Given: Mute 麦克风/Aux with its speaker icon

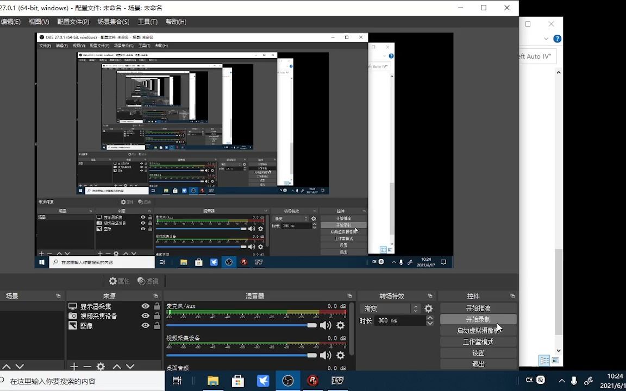Looking at the screenshot, I should pyautogui.click(x=325, y=325).
